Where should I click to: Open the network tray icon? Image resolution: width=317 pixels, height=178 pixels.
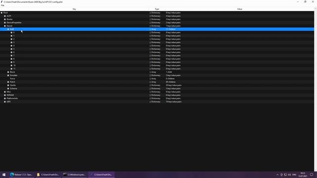[x=285, y=175]
